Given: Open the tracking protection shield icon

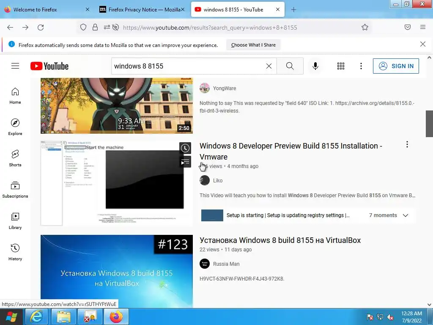Looking at the screenshot, I should pyautogui.click(x=83, y=27).
